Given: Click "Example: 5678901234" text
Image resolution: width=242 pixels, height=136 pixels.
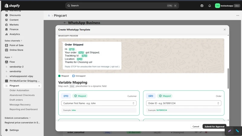Looking at the screenshot, I should click(157, 110).
